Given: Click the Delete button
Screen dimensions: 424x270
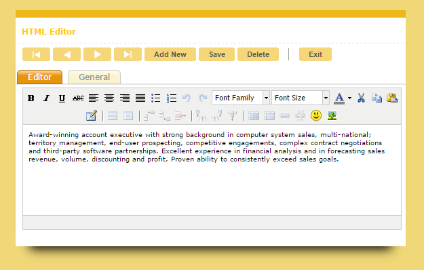Looking at the screenshot, I should pos(258,54).
